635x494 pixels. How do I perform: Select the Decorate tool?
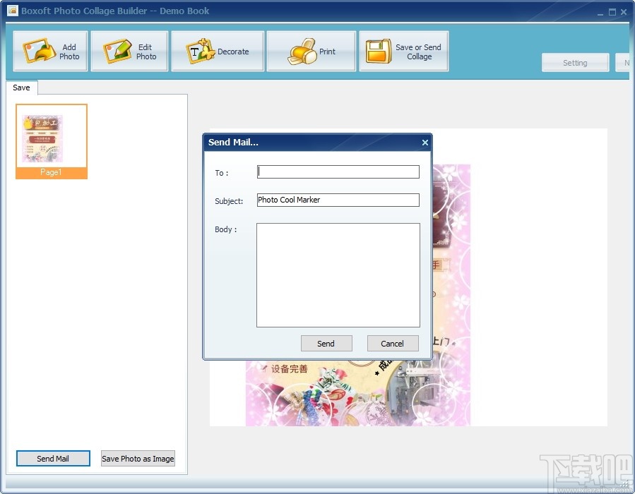[x=217, y=50]
